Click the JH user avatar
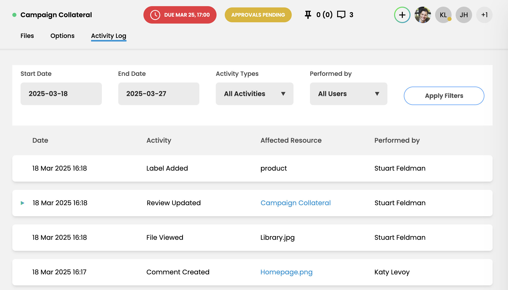This screenshot has height=290, width=508. click(464, 15)
